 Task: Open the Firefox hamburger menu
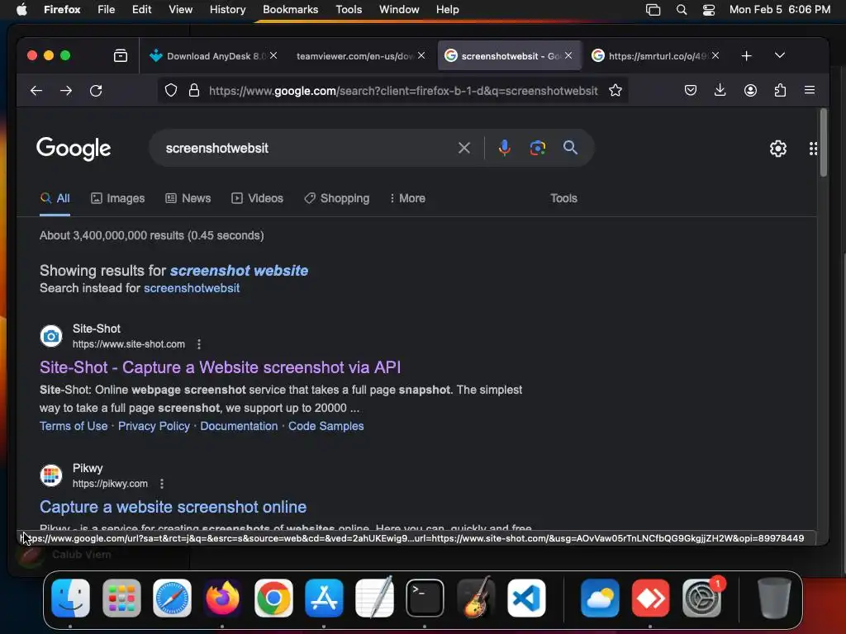point(810,91)
